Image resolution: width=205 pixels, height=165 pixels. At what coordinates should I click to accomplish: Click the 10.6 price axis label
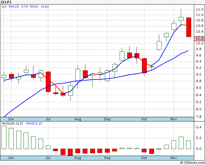click(x=200, y=26)
